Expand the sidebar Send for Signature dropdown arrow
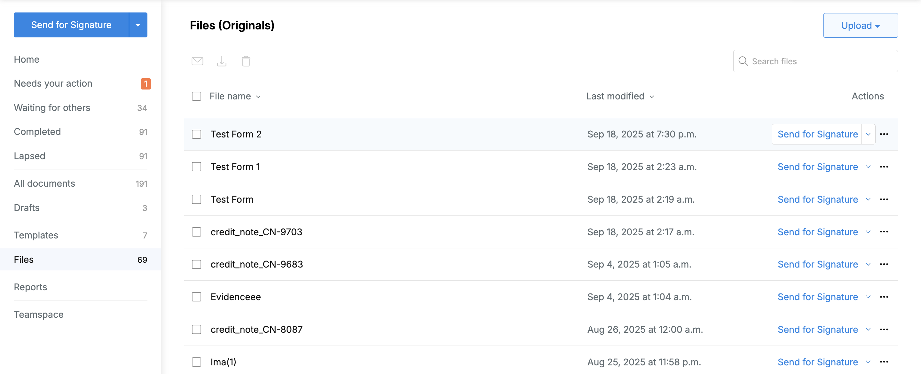 pyautogui.click(x=138, y=25)
